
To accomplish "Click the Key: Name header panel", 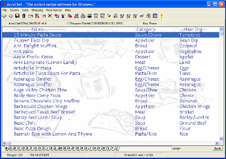I will coord(150,23).
